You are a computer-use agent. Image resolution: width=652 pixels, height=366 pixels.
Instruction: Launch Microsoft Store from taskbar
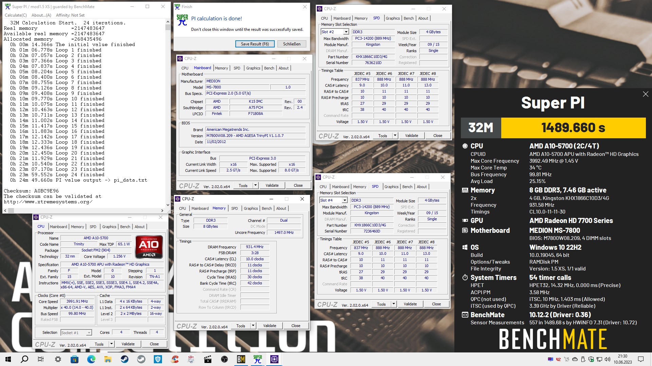click(x=75, y=359)
